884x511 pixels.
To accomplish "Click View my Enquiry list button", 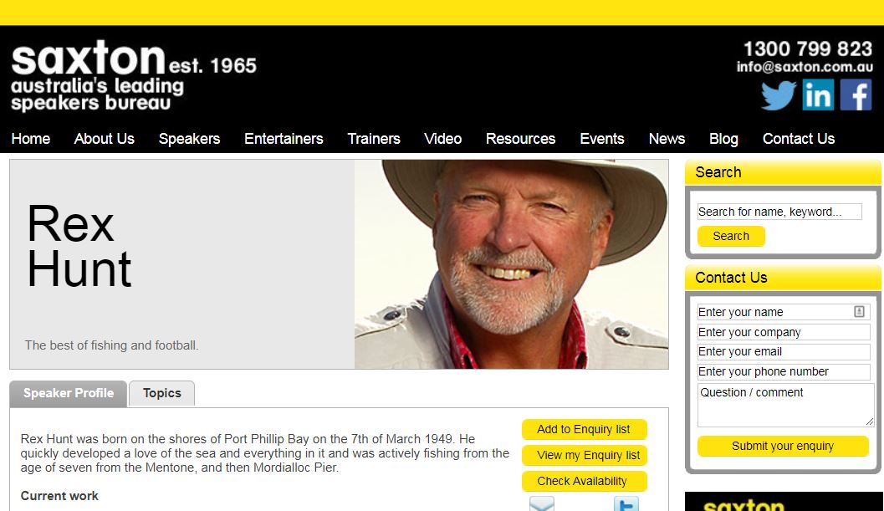I will click(584, 455).
